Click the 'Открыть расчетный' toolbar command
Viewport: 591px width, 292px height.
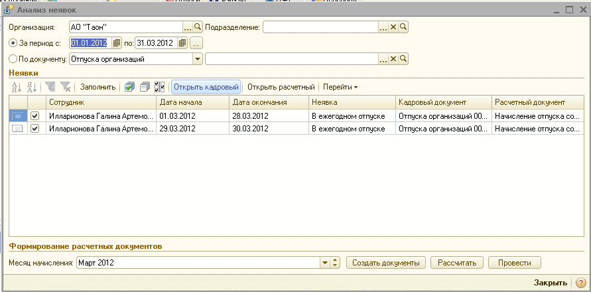281,87
